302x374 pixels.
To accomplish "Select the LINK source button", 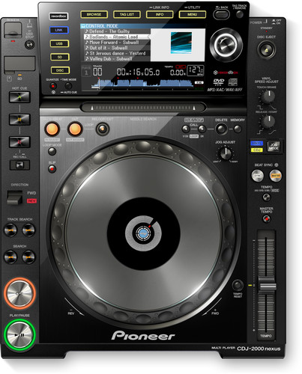I will (59, 30).
